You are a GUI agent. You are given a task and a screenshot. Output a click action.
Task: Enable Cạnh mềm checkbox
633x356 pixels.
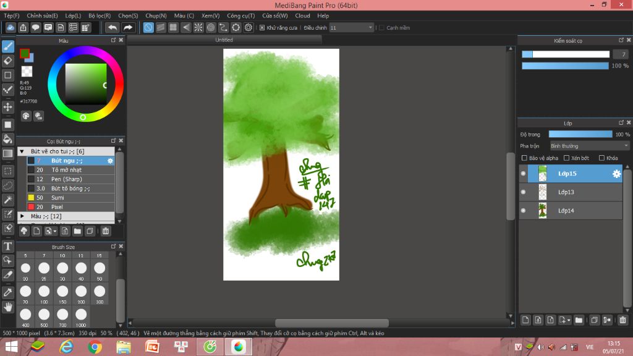381,27
